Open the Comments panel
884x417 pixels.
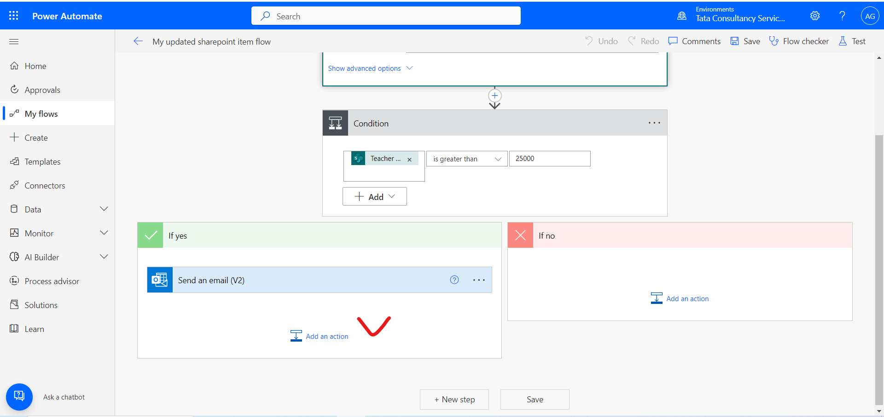[694, 41]
